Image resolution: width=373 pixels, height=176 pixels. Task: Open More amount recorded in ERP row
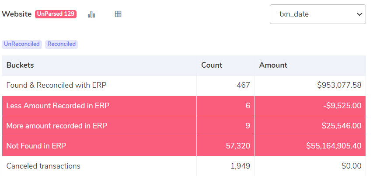184,126
